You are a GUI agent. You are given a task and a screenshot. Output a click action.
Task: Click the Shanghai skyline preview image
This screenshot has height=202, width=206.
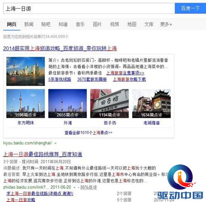pos(26,71)
